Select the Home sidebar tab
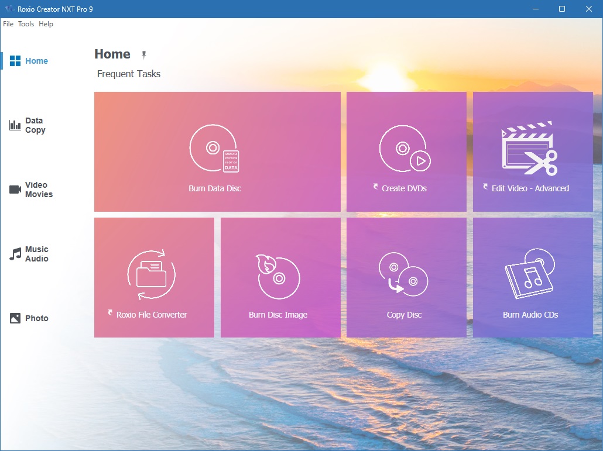 (x=29, y=61)
